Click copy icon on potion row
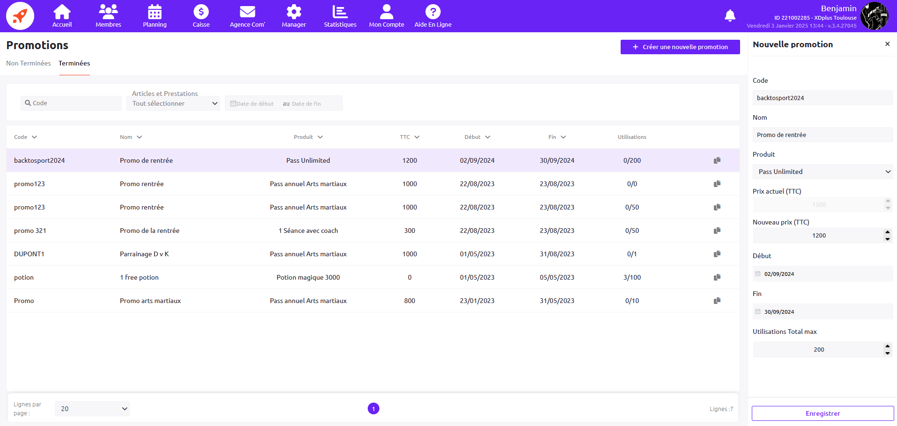Image resolution: width=897 pixels, height=426 pixels. [x=717, y=277]
